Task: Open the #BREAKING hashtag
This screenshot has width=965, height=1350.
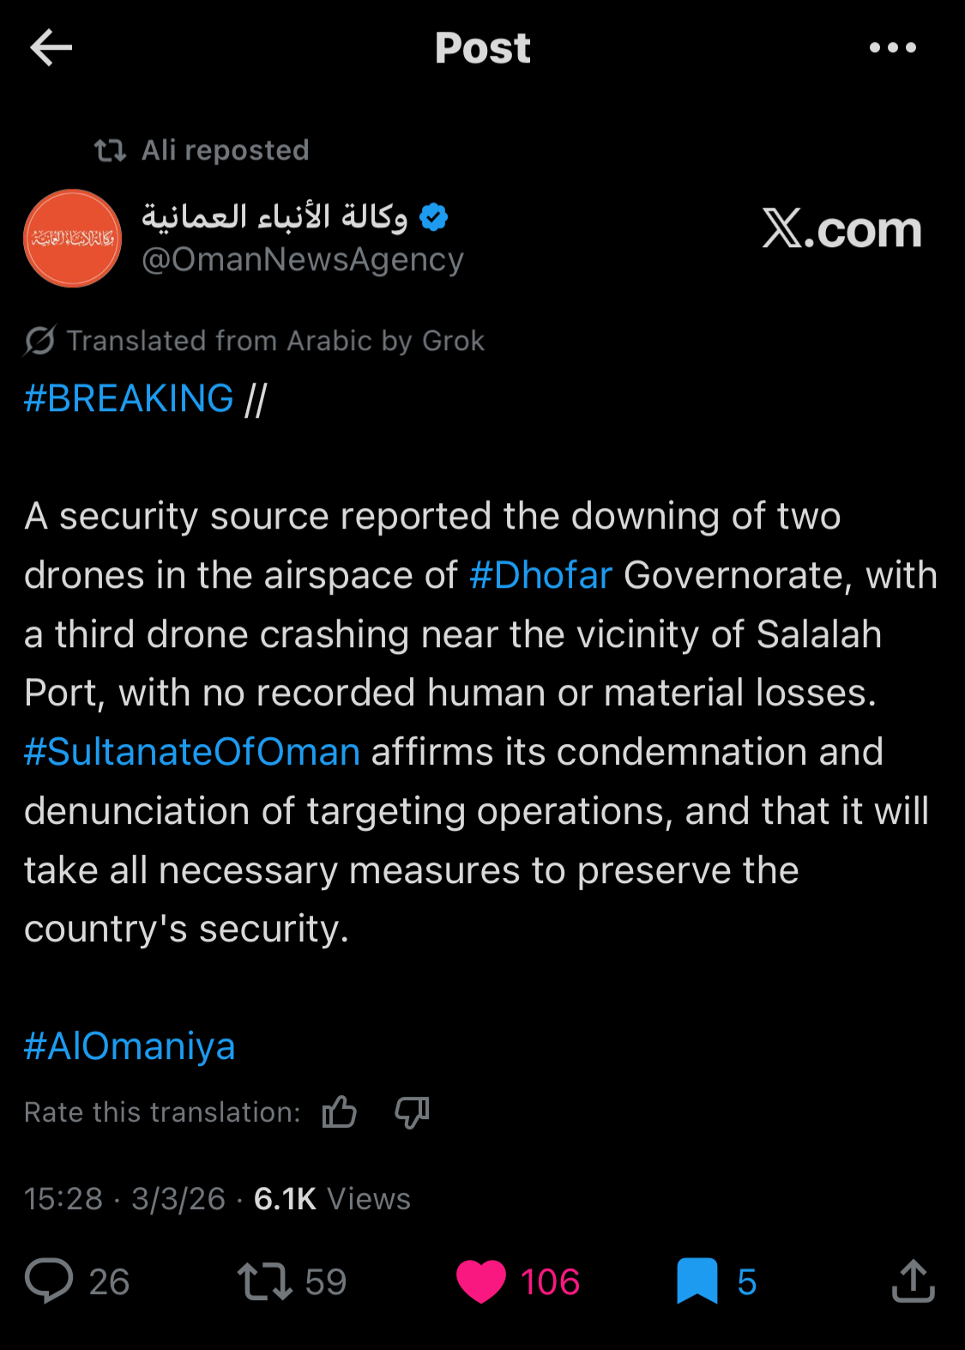Action: 129,399
